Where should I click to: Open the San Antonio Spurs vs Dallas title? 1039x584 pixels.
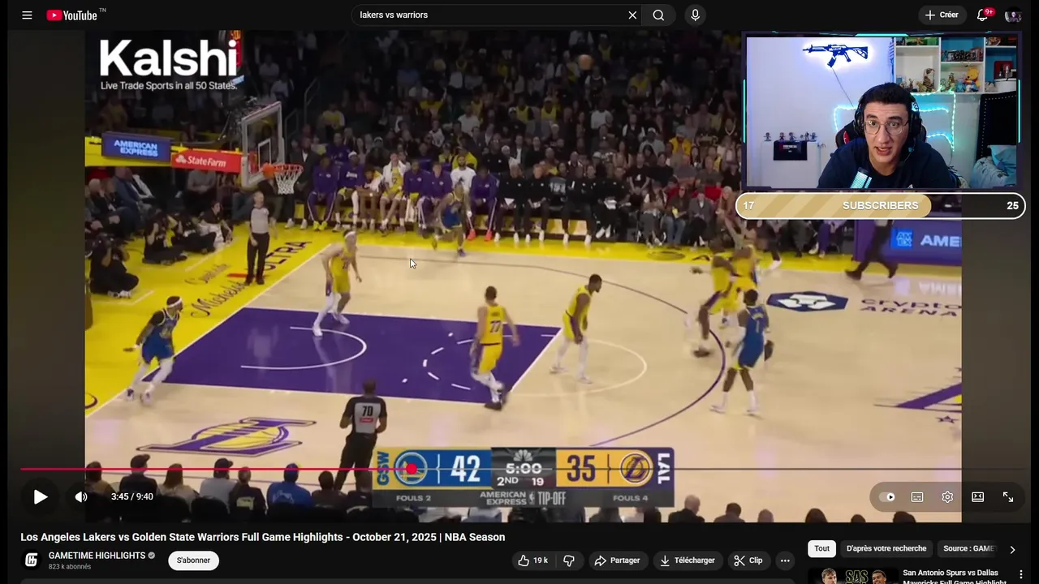[955, 577]
